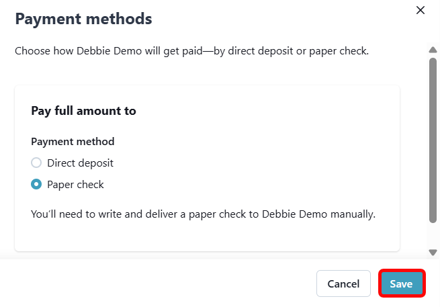Select the Direct deposit radio button
This screenshot has height=307, width=440.
[36, 163]
